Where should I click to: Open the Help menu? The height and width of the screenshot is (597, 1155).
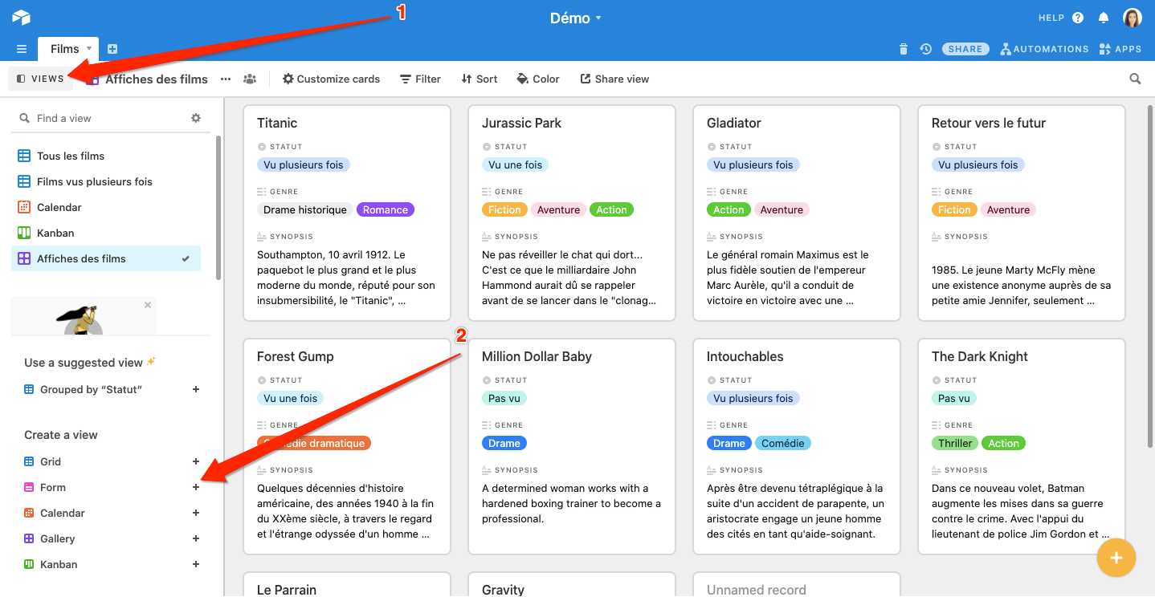pyautogui.click(x=1061, y=18)
